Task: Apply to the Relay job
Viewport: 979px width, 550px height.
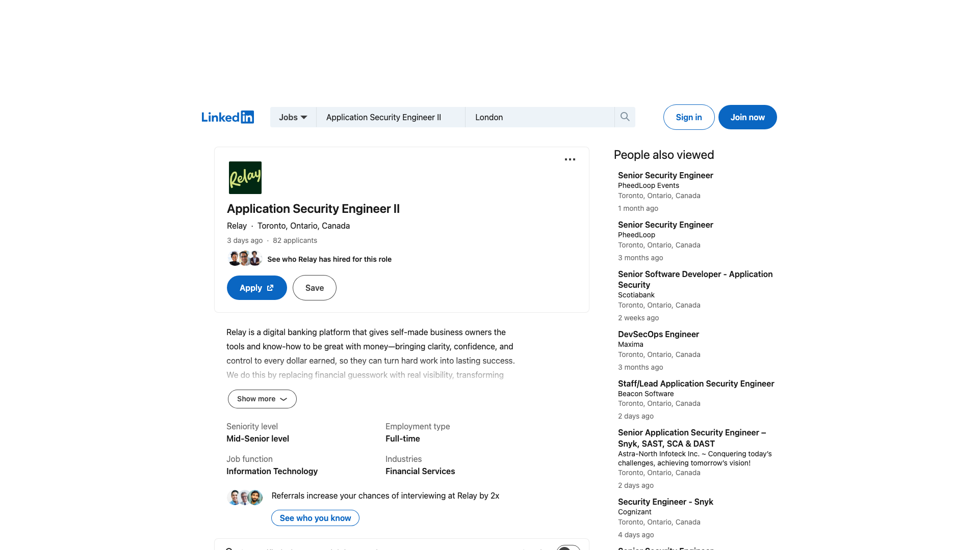Action: click(x=257, y=288)
